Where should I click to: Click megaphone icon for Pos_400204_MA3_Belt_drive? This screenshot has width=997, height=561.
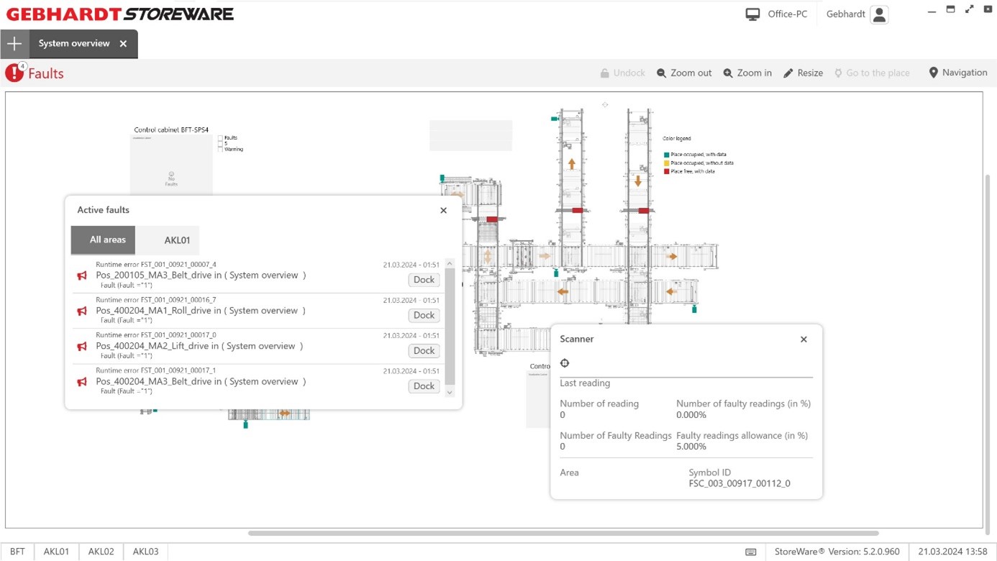point(82,382)
